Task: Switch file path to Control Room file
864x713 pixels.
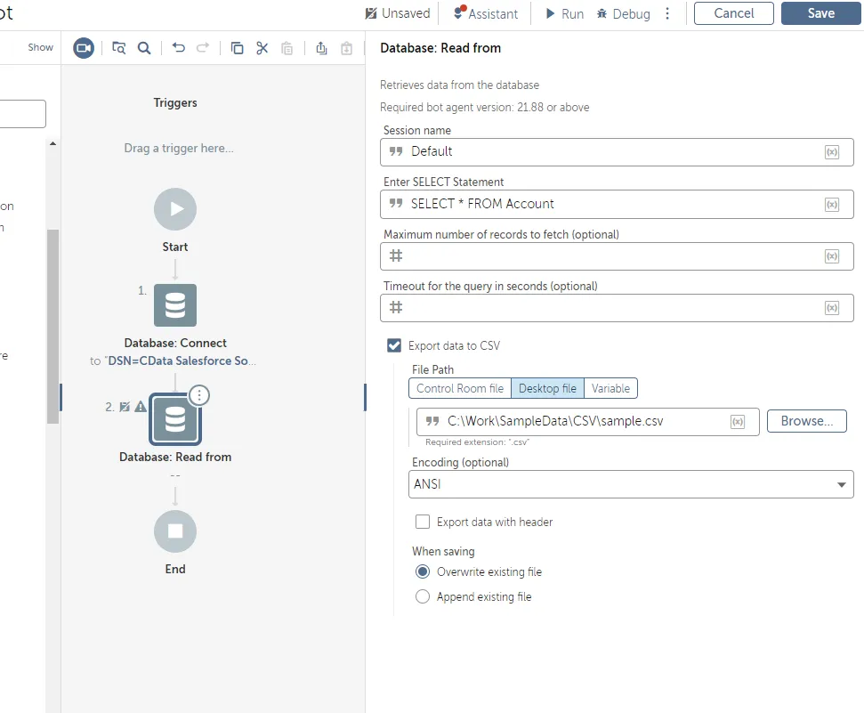Action: coord(459,388)
